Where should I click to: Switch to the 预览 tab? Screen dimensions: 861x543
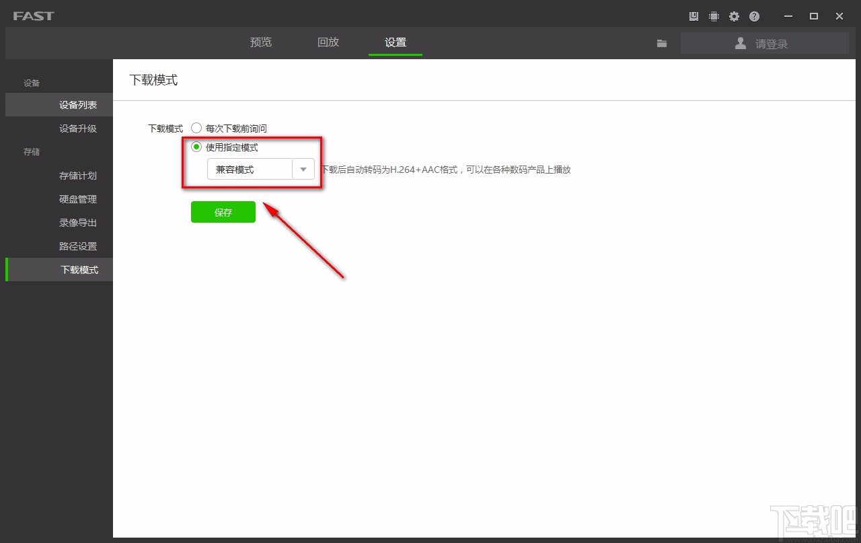coord(261,42)
